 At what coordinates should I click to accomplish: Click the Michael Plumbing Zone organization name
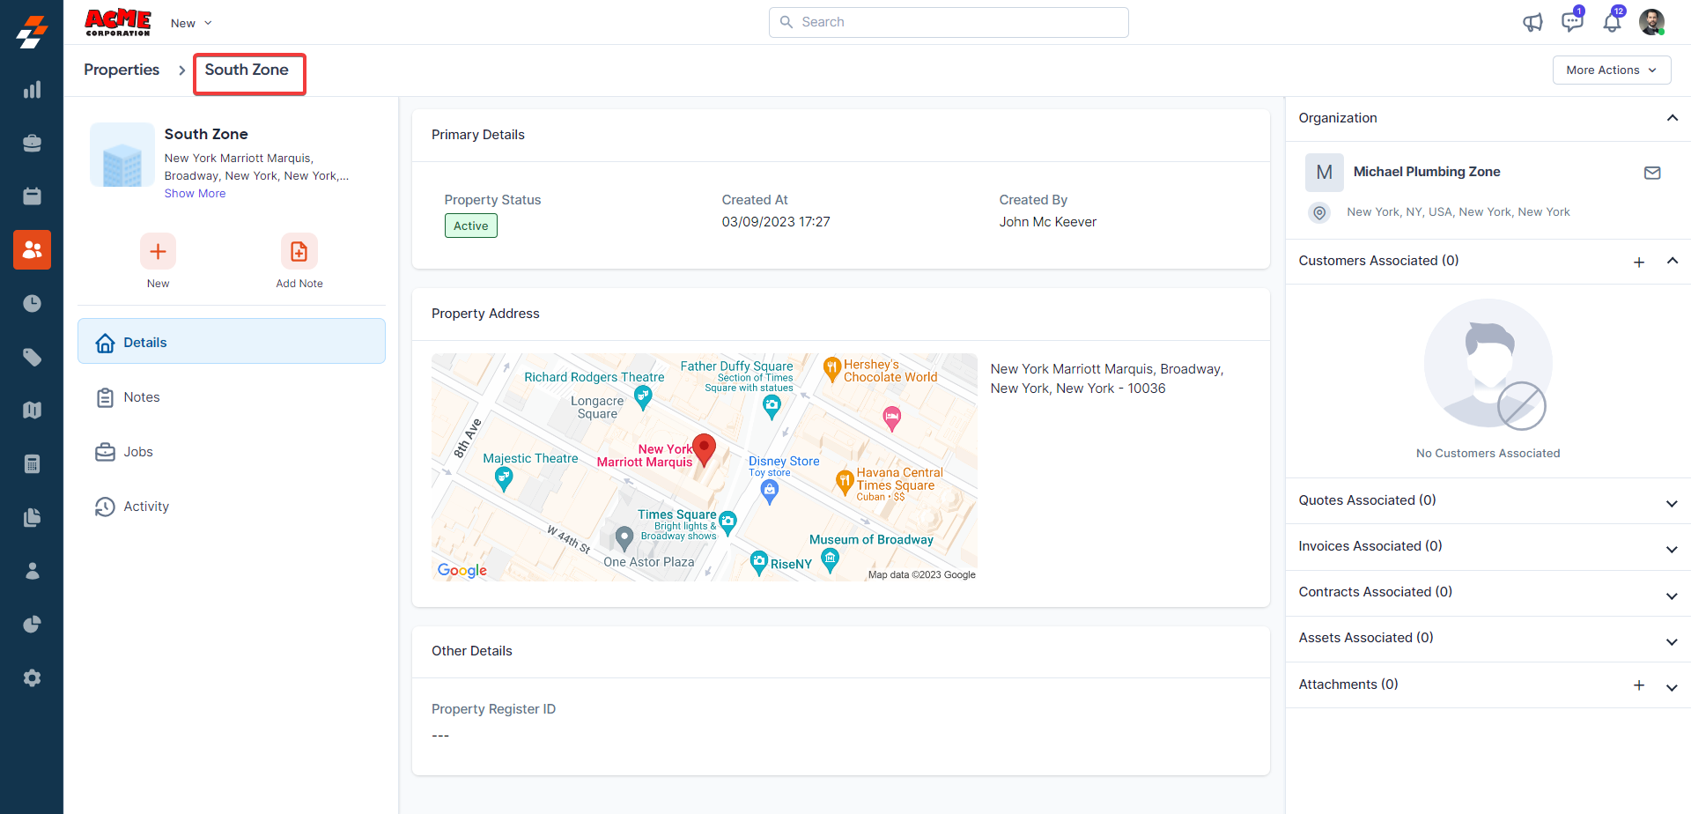coord(1427,172)
